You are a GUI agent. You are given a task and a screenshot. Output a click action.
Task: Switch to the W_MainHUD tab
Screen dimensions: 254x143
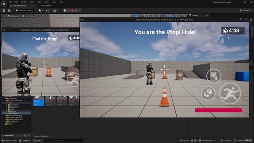pyautogui.click(x=44, y=6)
